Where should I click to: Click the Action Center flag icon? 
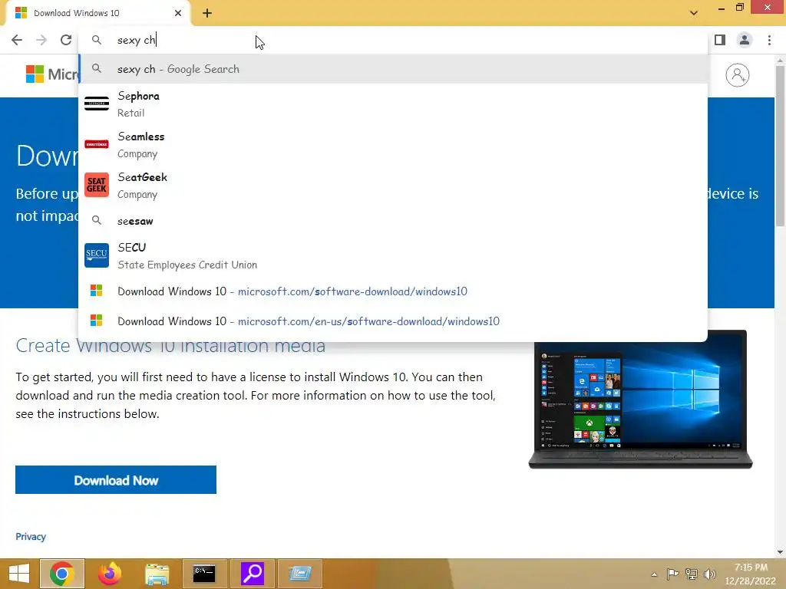(x=672, y=574)
